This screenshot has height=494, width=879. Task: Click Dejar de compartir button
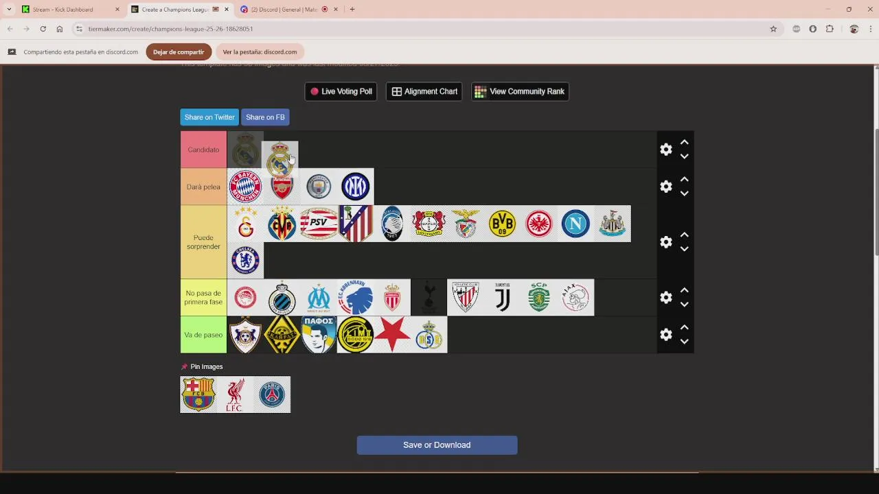[x=179, y=52]
